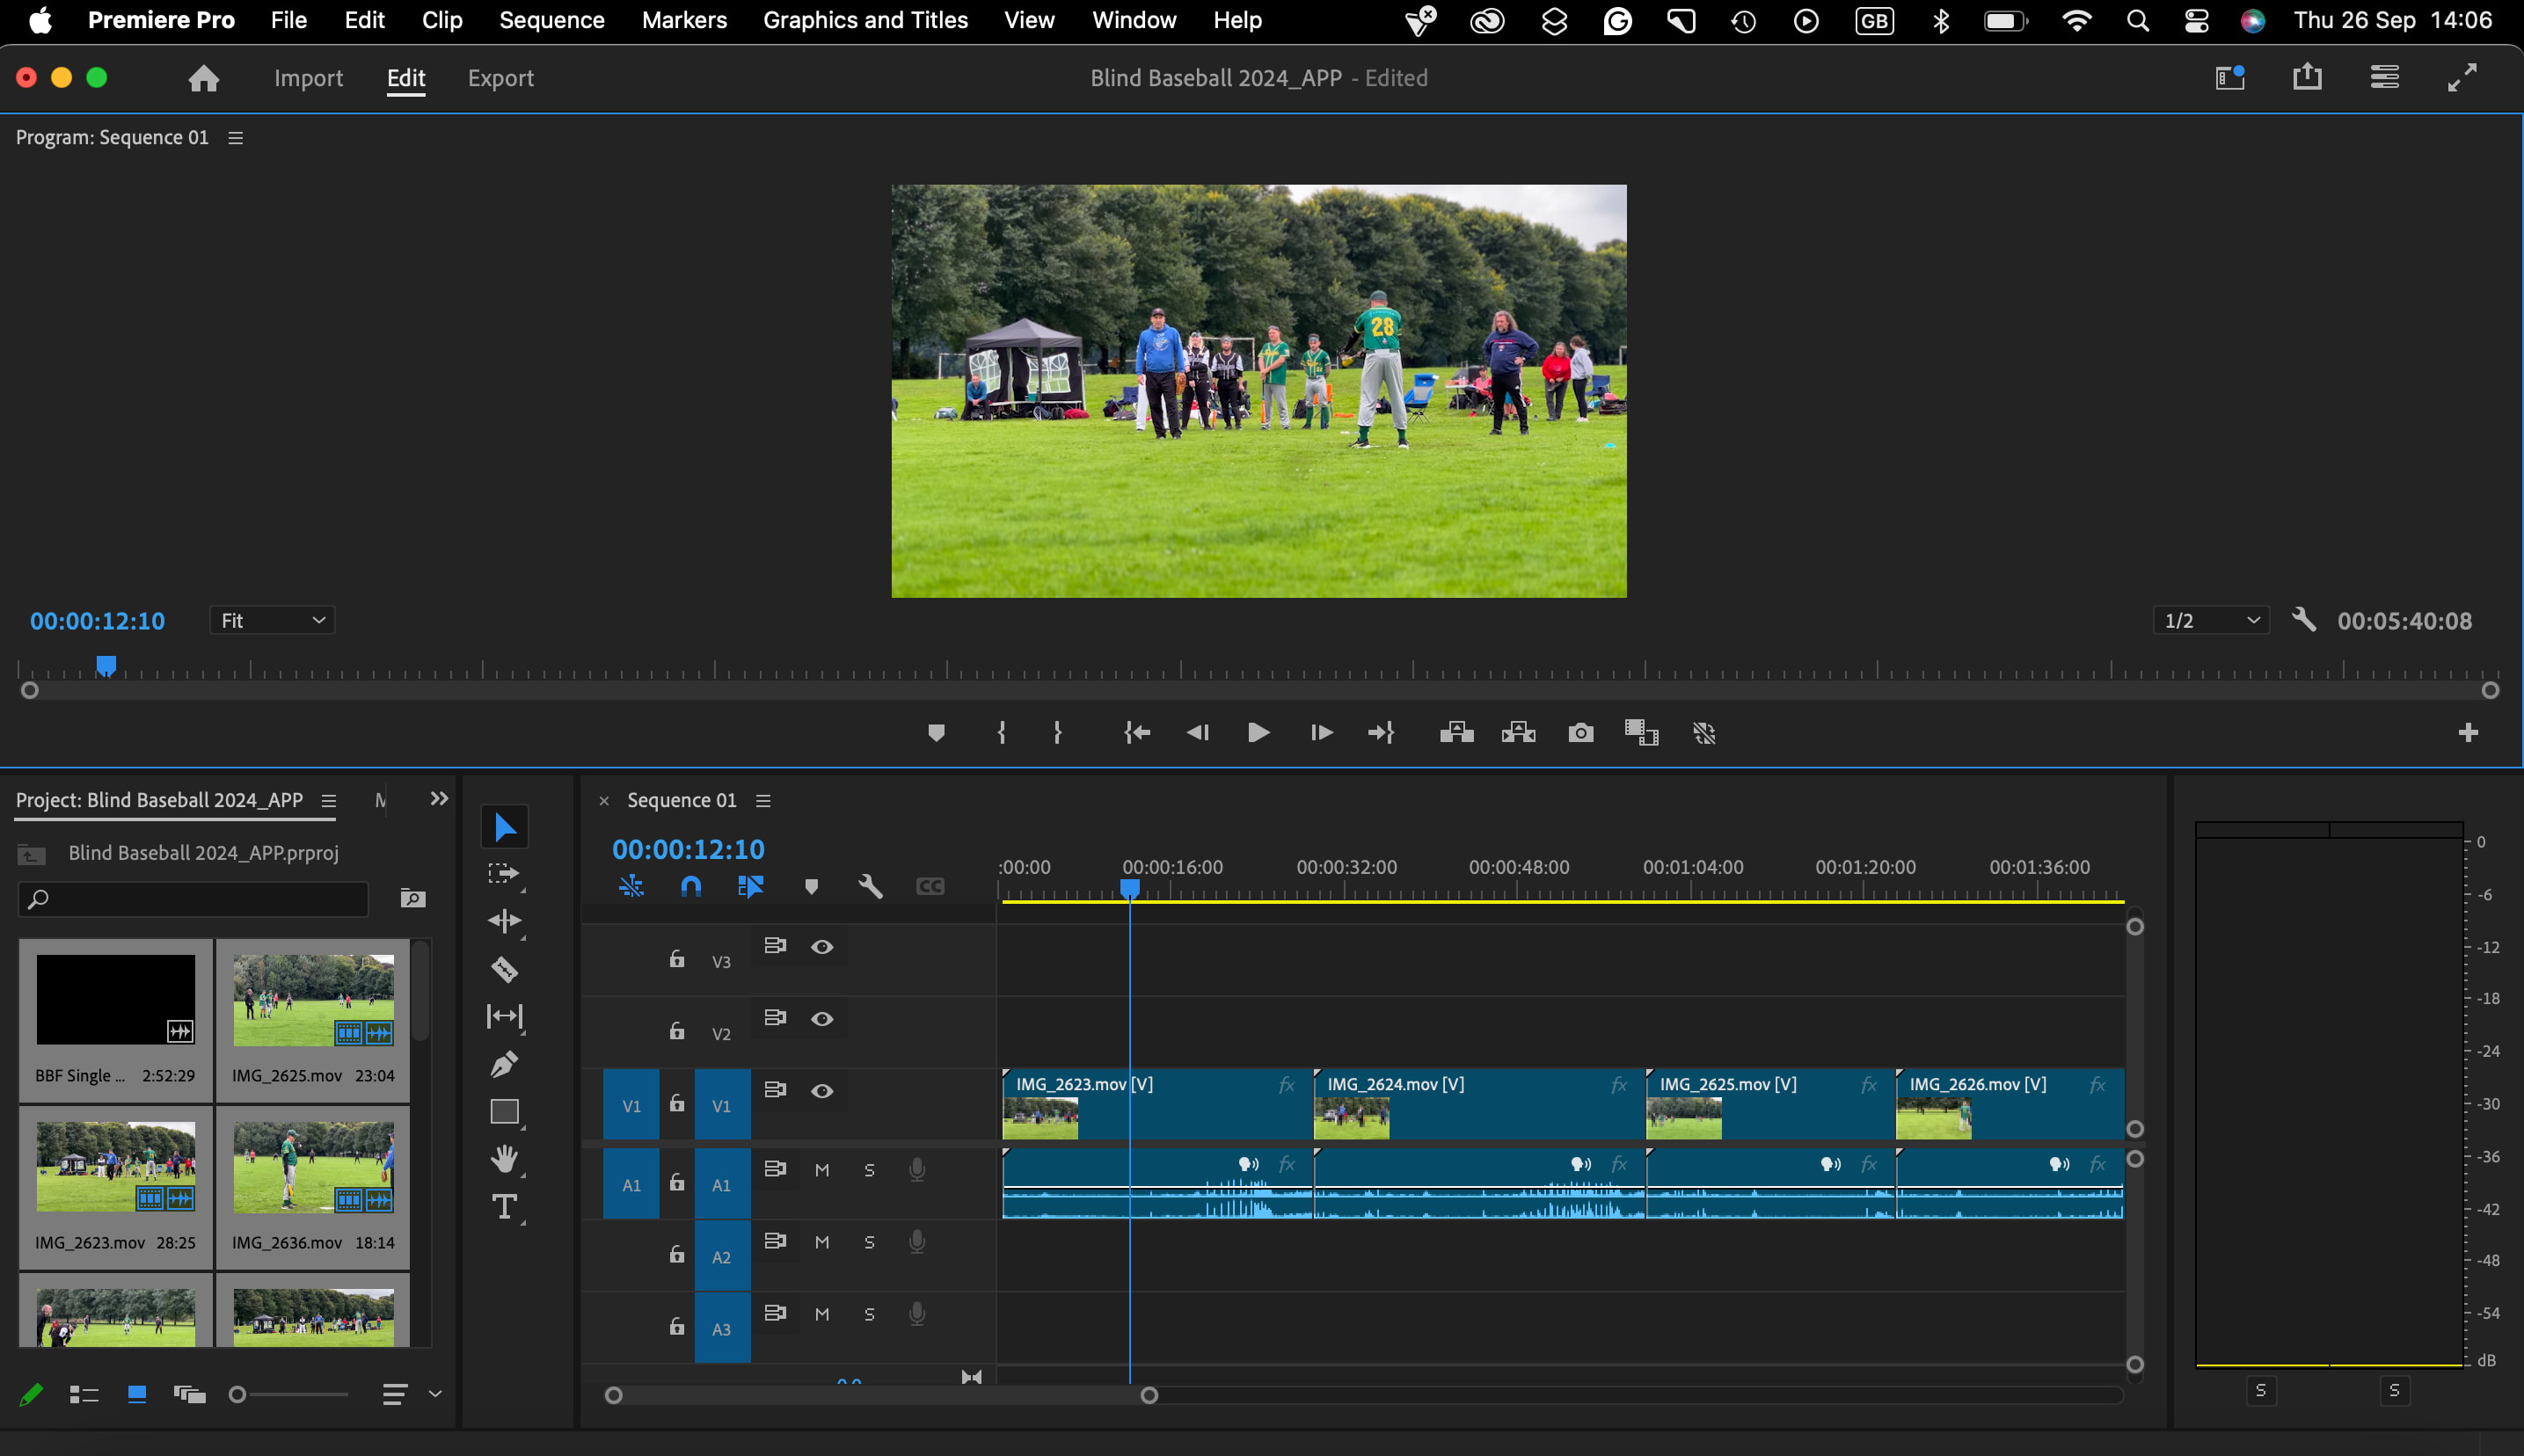Toggle V3 track output eye

(822, 947)
